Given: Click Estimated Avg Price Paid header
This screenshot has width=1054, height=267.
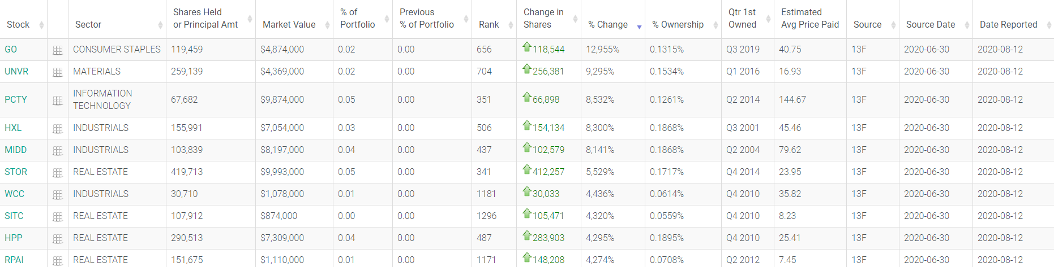Looking at the screenshot, I should 810,19.
